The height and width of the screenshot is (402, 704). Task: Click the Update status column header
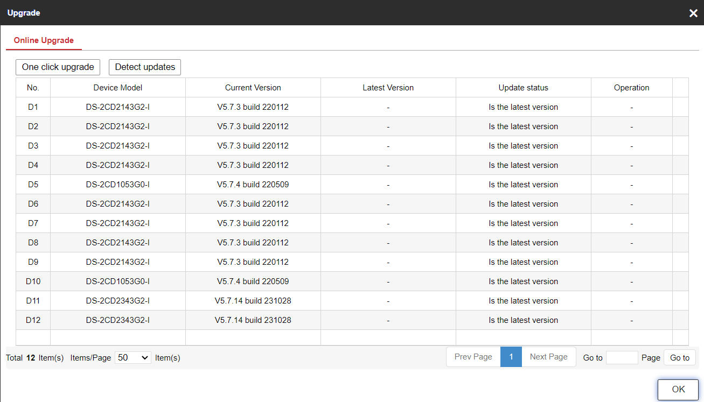tap(523, 88)
